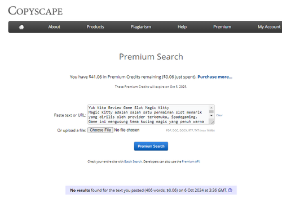Click the blue Premium Search button
The width and height of the screenshot is (282, 213).
(x=151, y=146)
